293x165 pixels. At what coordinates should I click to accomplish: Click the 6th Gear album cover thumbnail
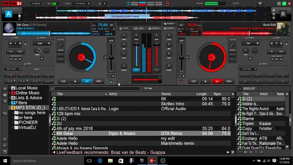tap(9, 29)
